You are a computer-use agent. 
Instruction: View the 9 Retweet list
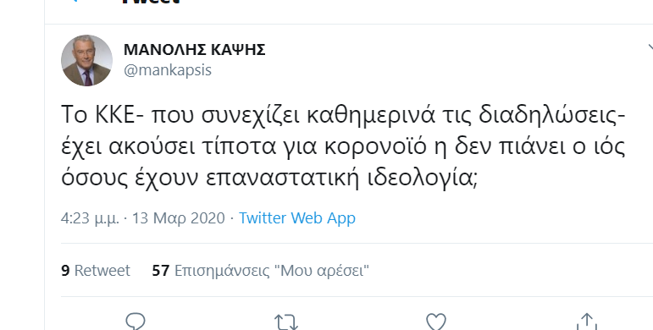click(x=96, y=271)
